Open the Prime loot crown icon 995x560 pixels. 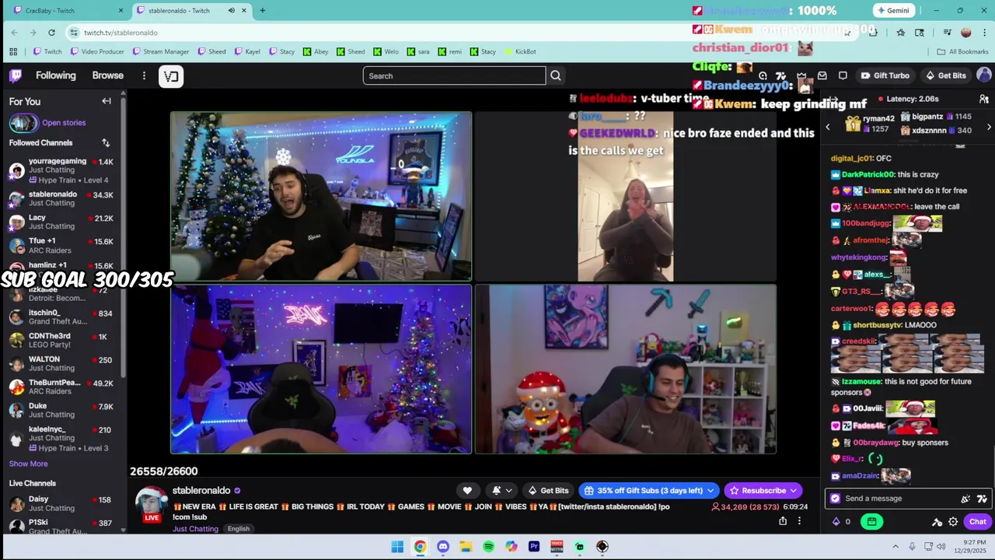click(801, 75)
